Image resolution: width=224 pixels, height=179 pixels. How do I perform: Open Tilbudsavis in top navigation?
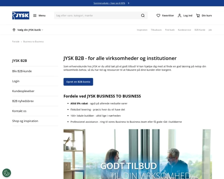pos(156,30)
